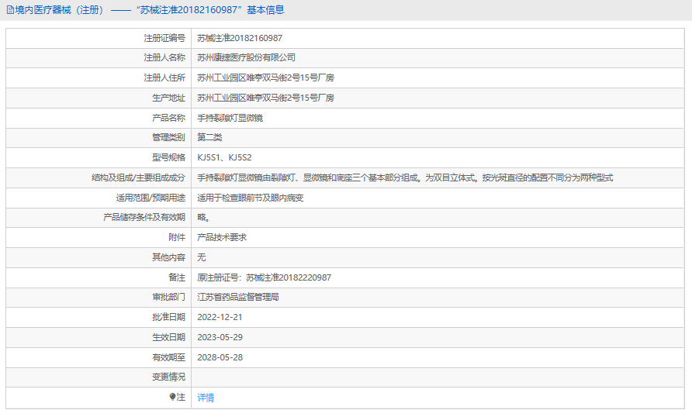Open the 详情 link in the 注 row
Viewport: 692px width, 410px height.
(206, 398)
